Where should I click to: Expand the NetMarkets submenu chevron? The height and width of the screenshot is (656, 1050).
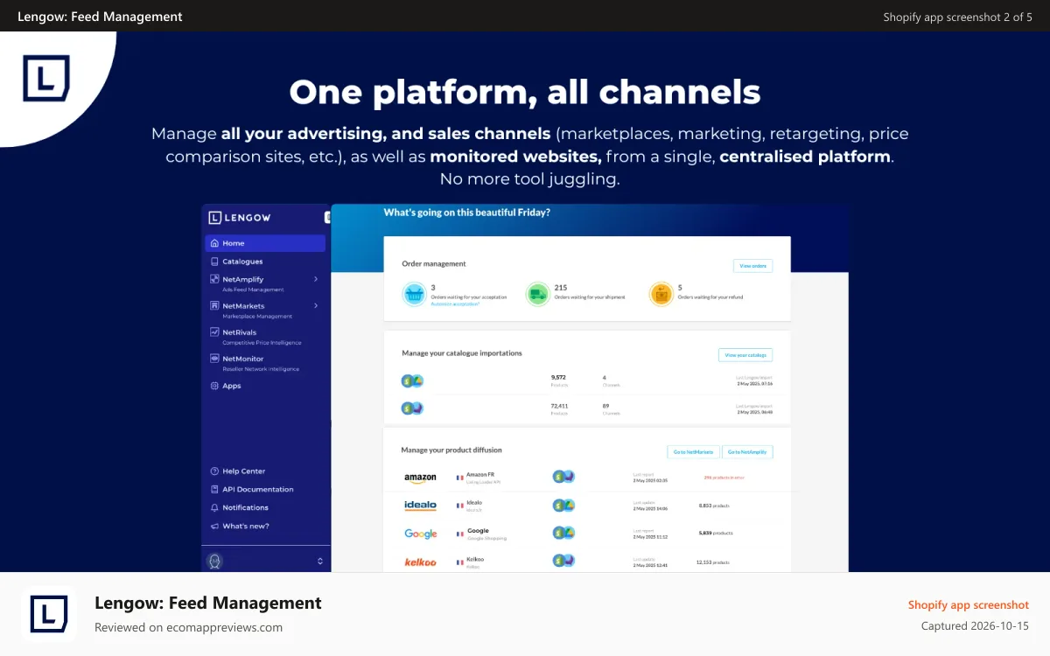tap(316, 305)
